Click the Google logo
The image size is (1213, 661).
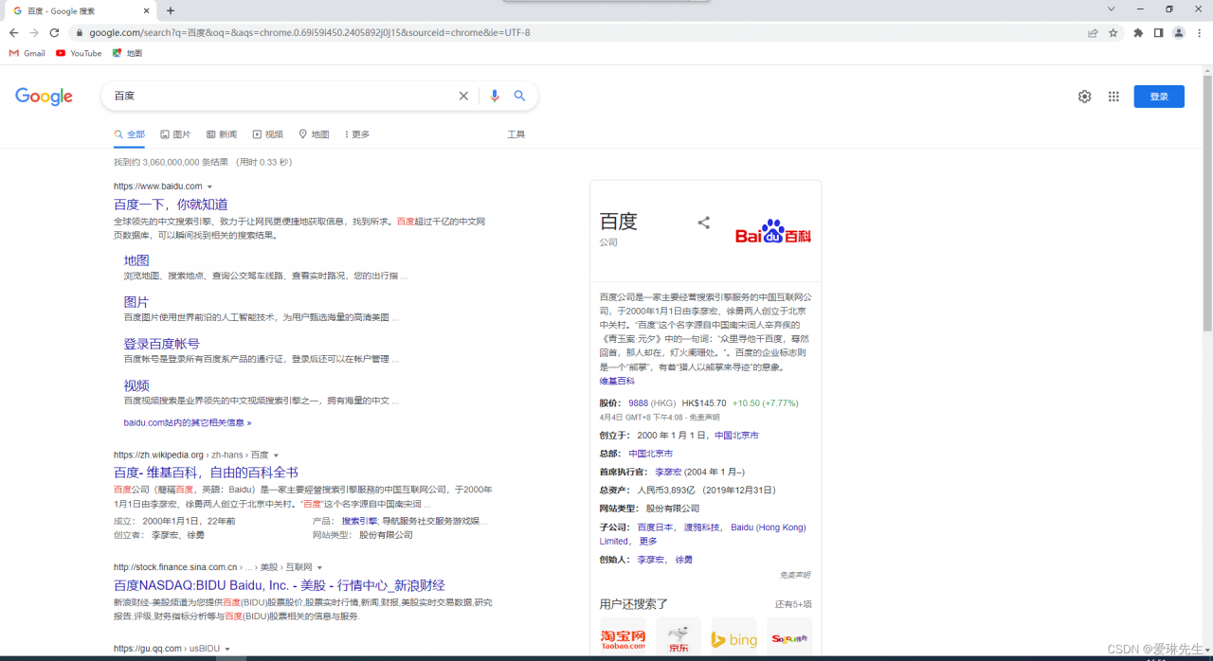[45, 97]
